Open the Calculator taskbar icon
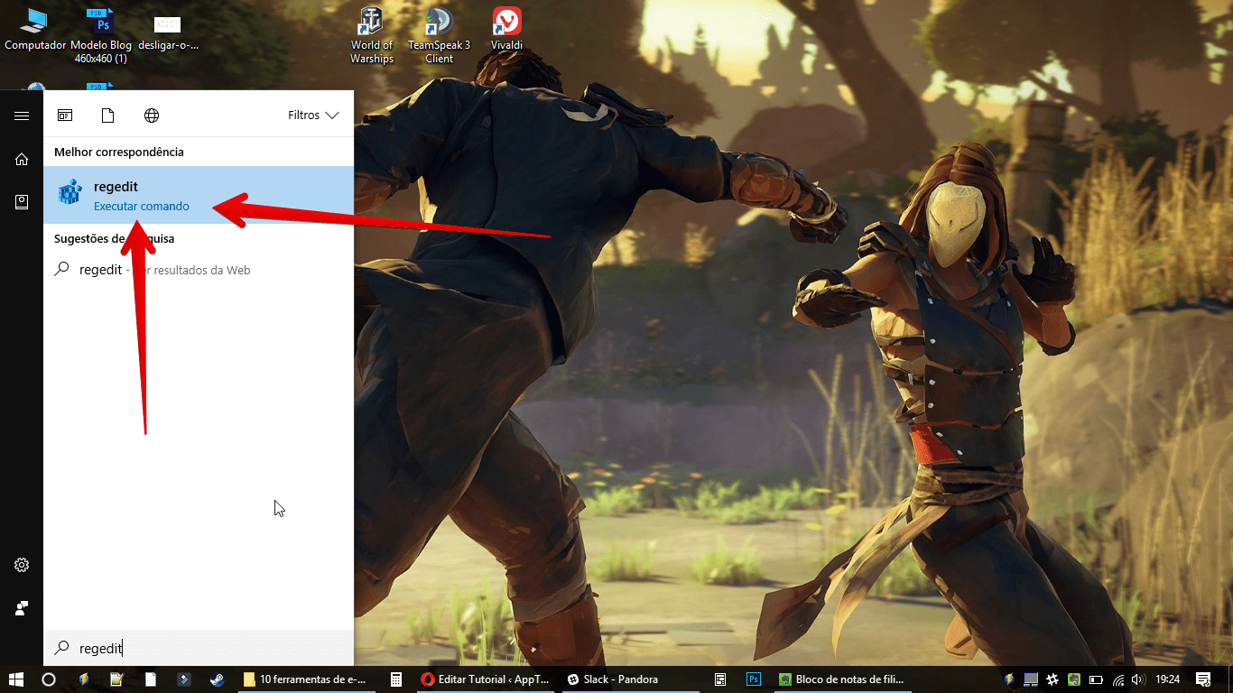 pyautogui.click(x=395, y=679)
